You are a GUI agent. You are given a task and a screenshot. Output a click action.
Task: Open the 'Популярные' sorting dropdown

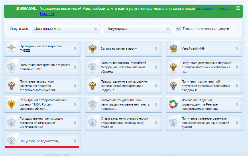tap(138, 29)
